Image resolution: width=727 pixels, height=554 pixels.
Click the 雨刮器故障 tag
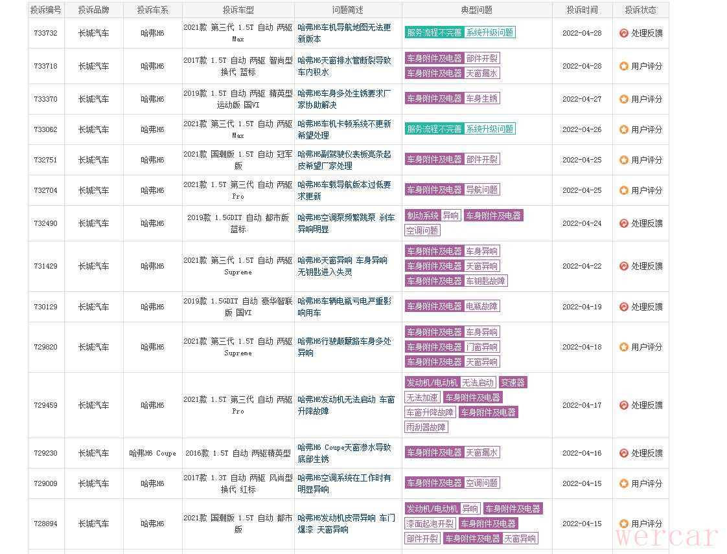click(x=426, y=427)
